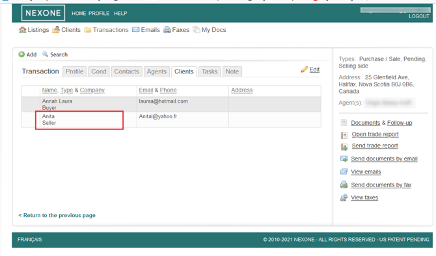Viewport: 436px width, 256px height.
Task: Open the My Docs section
Action: coord(214,30)
